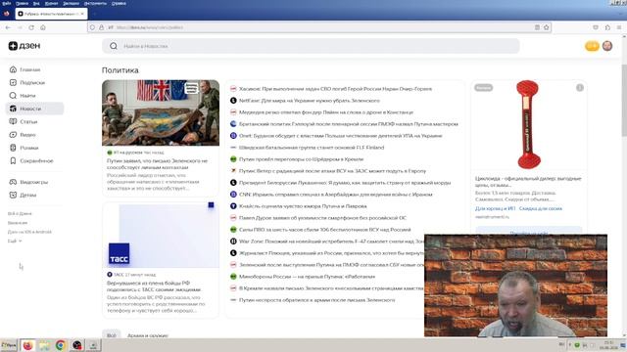The image size is (627, 352).
Task: Click the browser Home icon
Action: (x=43, y=27)
